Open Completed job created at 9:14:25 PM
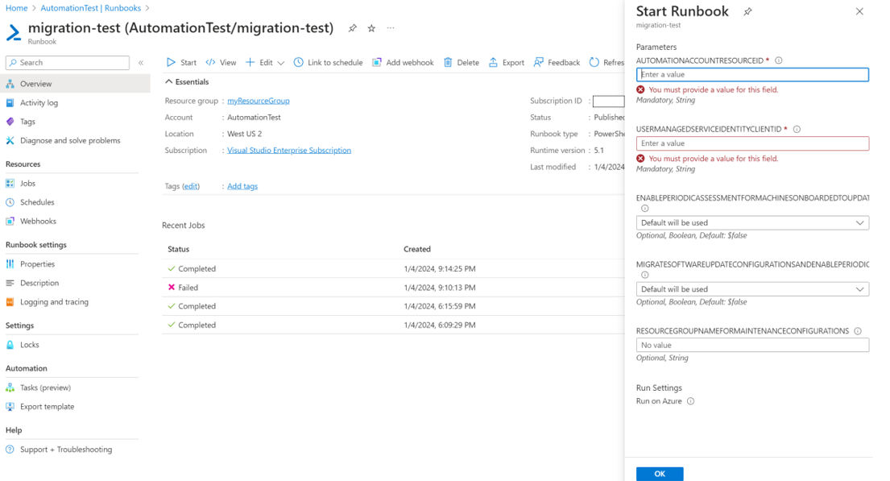This screenshot has width=890, height=481. click(x=393, y=268)
